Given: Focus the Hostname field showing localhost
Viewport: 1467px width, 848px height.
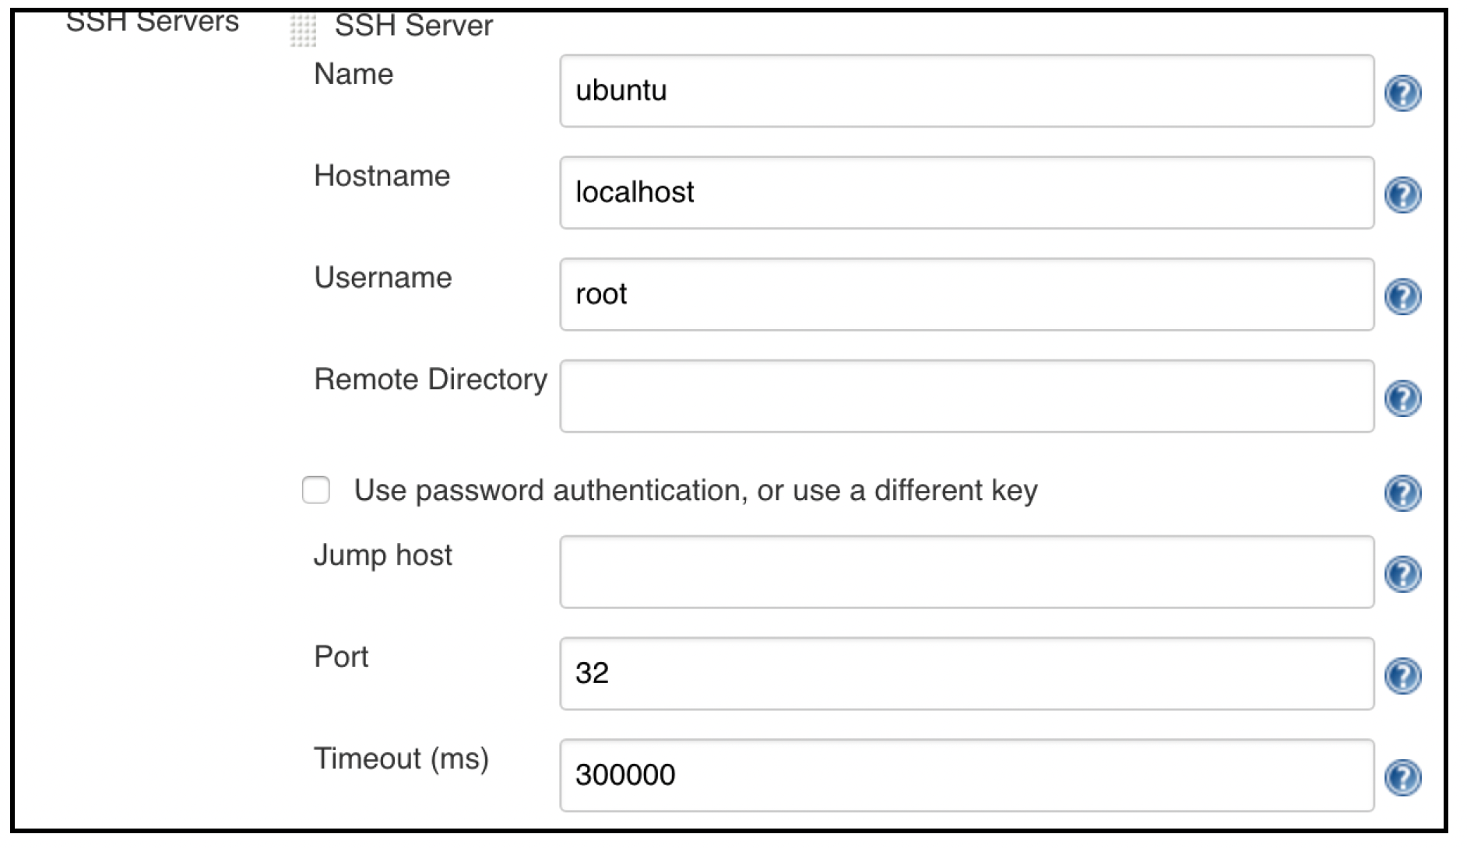Looking at the screenshot, I should [966, 192].
